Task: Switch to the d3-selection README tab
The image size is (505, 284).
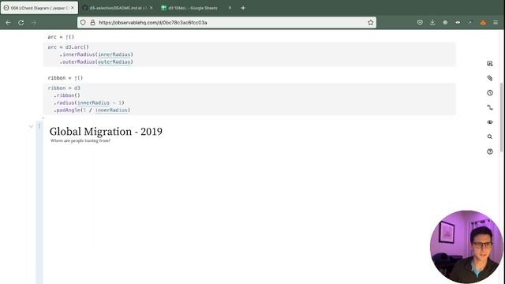Action: [118, 8]
